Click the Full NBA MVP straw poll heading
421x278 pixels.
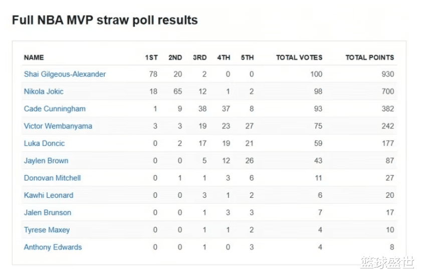105,21
